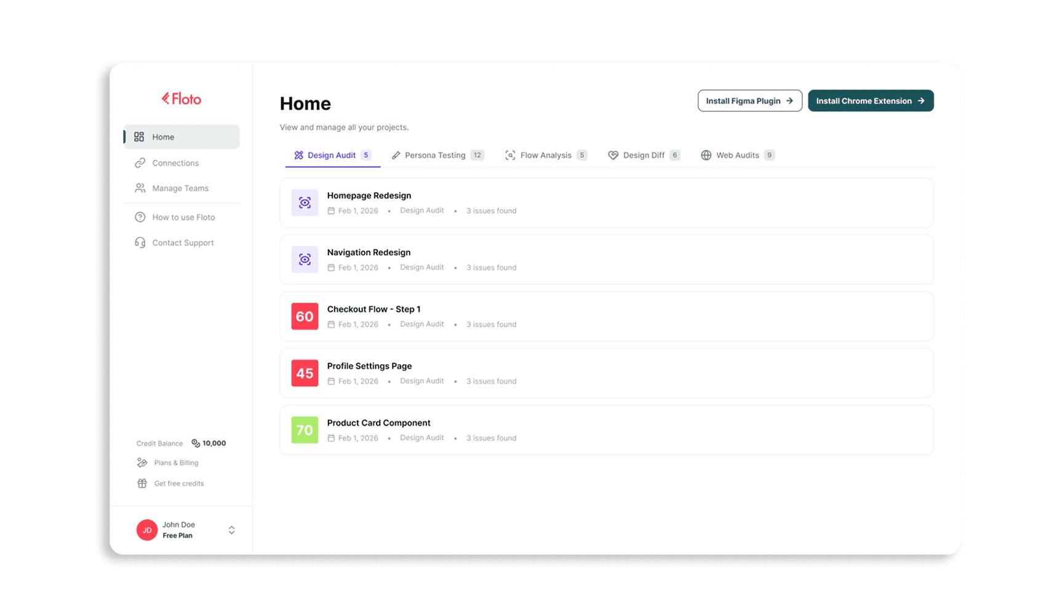Click the red 45 score badge
The image size is (1046, 615).
pos(305,373)
